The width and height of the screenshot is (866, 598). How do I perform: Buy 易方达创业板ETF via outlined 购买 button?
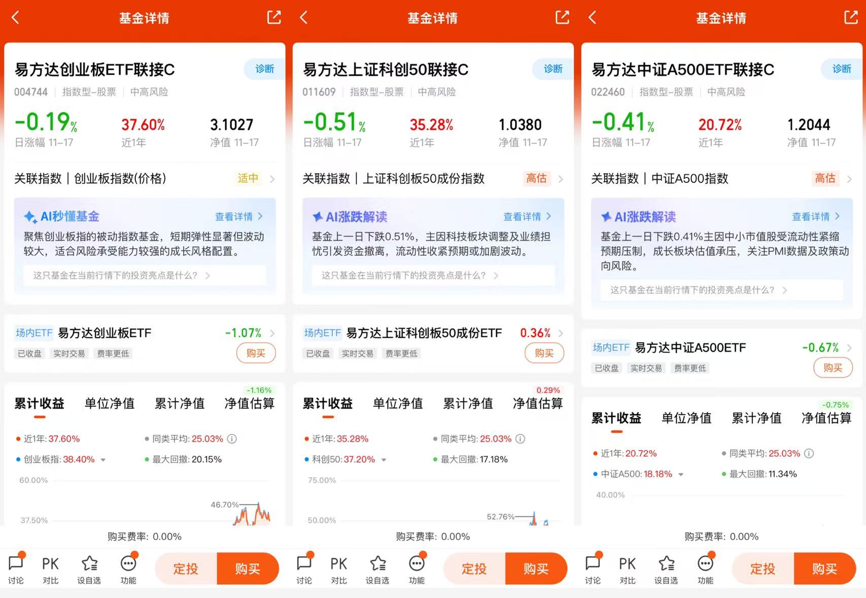[256, 353]
